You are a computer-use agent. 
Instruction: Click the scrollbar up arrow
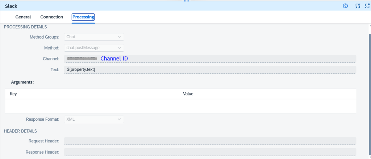370,26
